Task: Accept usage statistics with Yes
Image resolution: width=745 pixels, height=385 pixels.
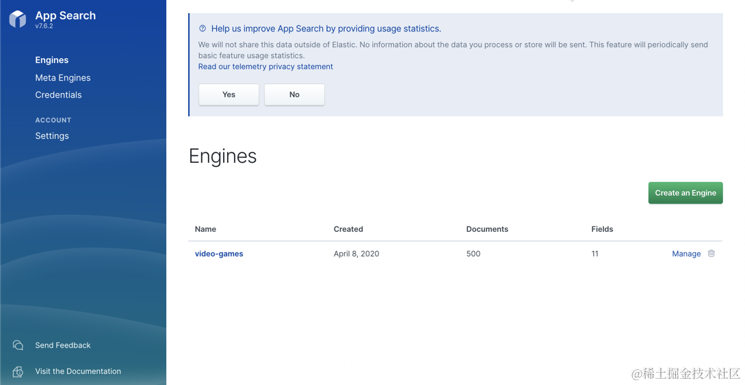Action: [228, 94]
